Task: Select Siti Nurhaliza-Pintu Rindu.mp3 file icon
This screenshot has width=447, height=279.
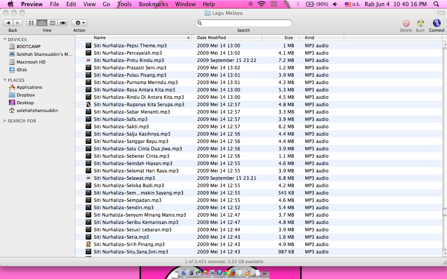Action: (x=88, y=60)
